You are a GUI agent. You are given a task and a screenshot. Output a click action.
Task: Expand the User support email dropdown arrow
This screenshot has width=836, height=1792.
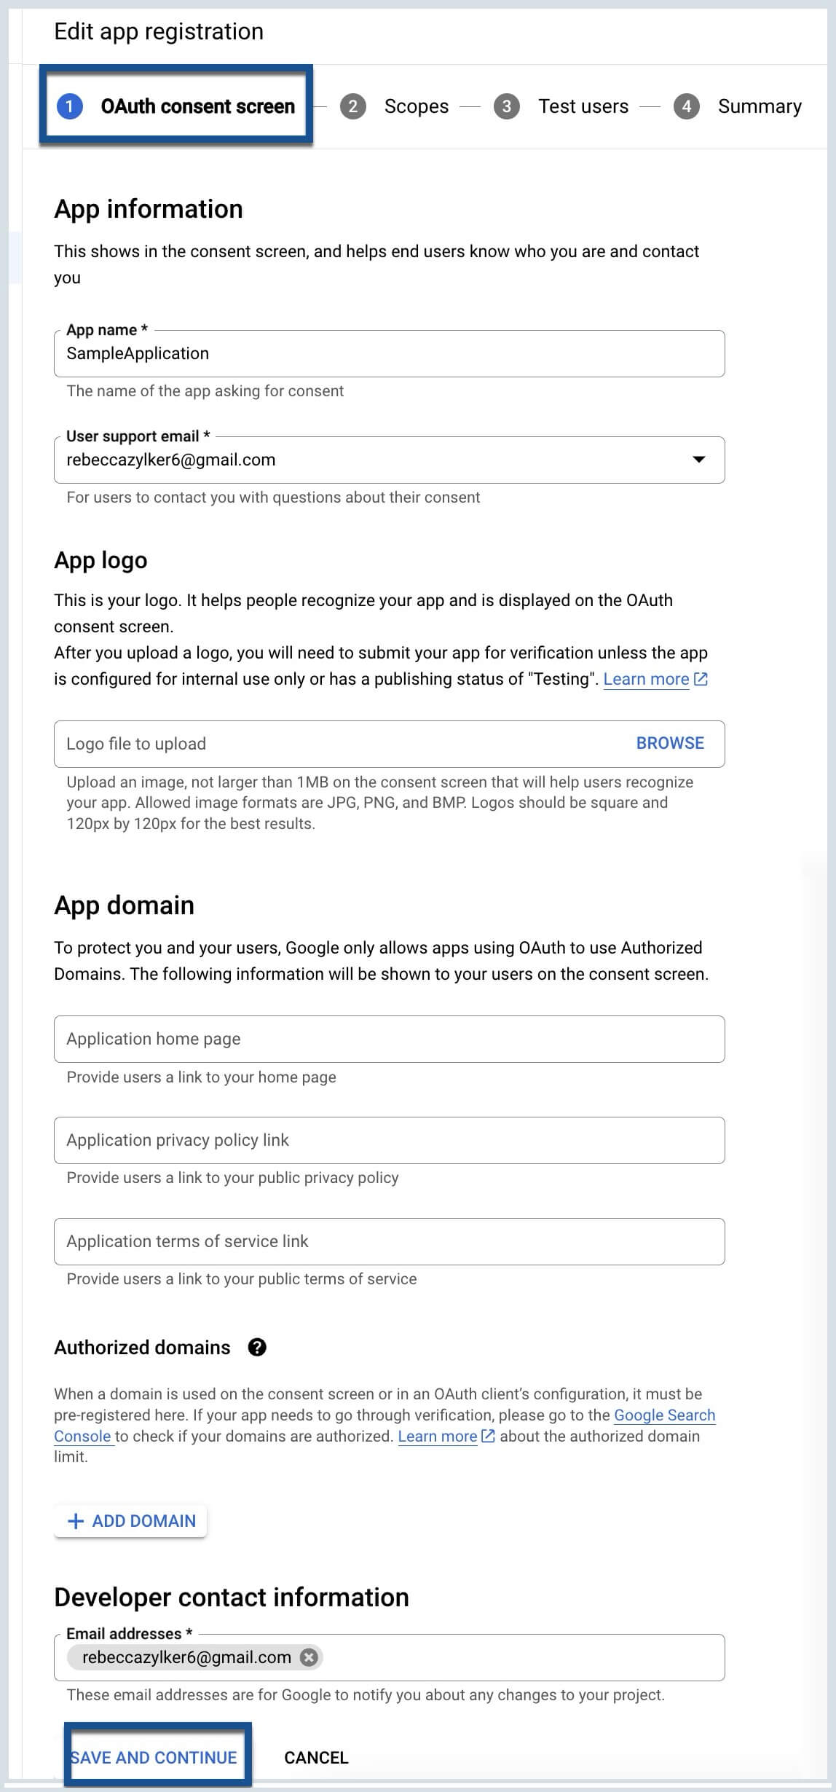click(699, 459)
